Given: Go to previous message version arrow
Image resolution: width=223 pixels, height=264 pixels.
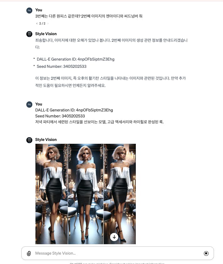Looking at the screenshot, I should pyautogui.click(x=37, y=24).
